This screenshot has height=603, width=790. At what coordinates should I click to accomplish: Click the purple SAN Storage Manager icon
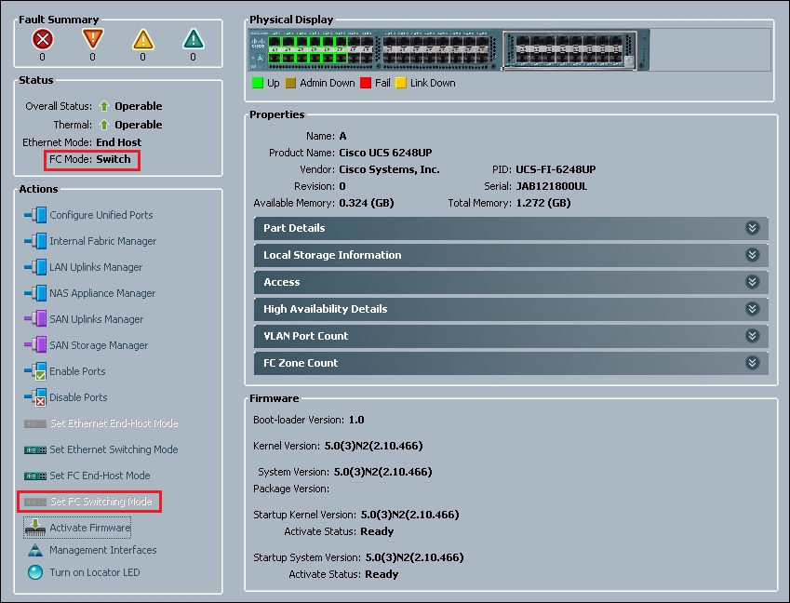coord(35,345)
